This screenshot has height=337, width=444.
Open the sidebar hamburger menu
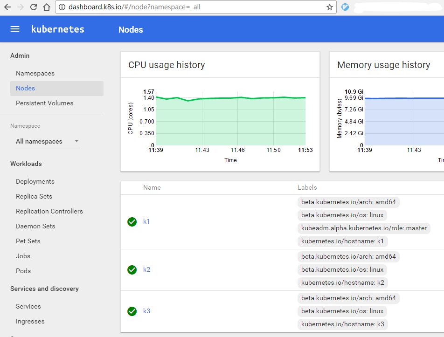tap(14, 28)
